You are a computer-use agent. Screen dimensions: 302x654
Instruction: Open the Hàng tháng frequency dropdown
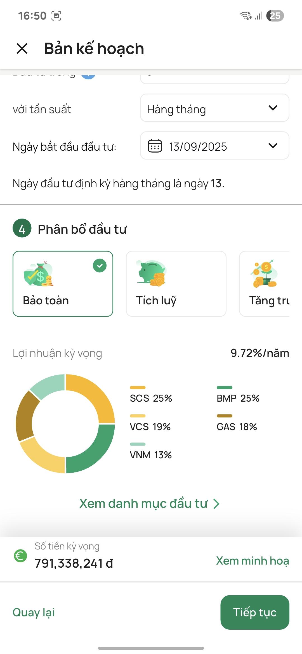[x=214, y=108]
